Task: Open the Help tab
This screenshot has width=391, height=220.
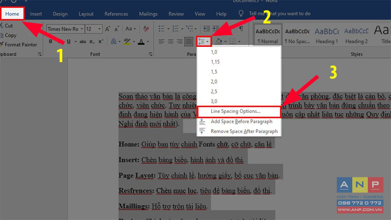Action: coord(221,14)
